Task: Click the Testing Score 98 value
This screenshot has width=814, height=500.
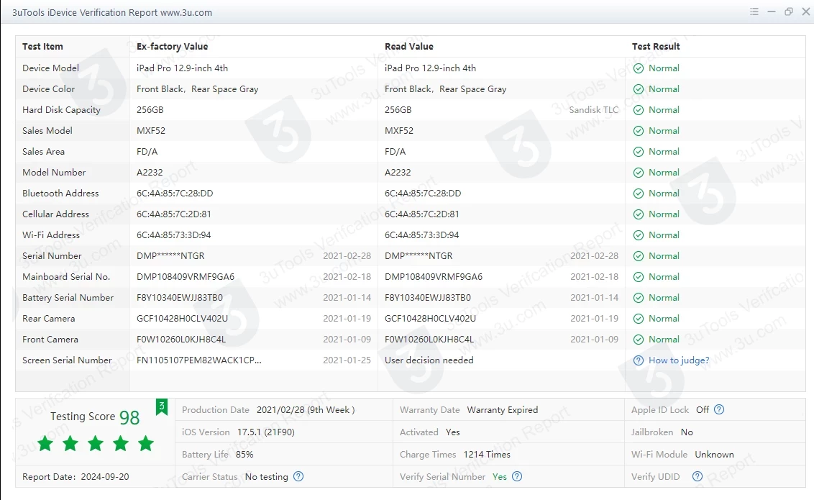Action: [129, 417]
